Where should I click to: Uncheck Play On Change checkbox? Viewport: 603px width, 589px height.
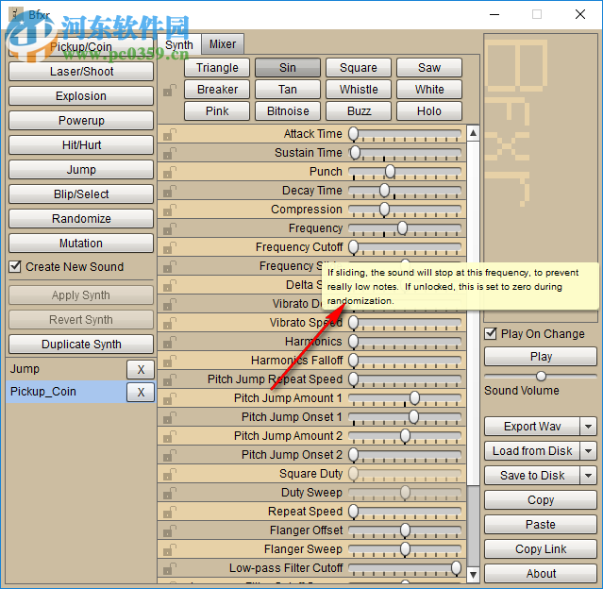point(491,333)
